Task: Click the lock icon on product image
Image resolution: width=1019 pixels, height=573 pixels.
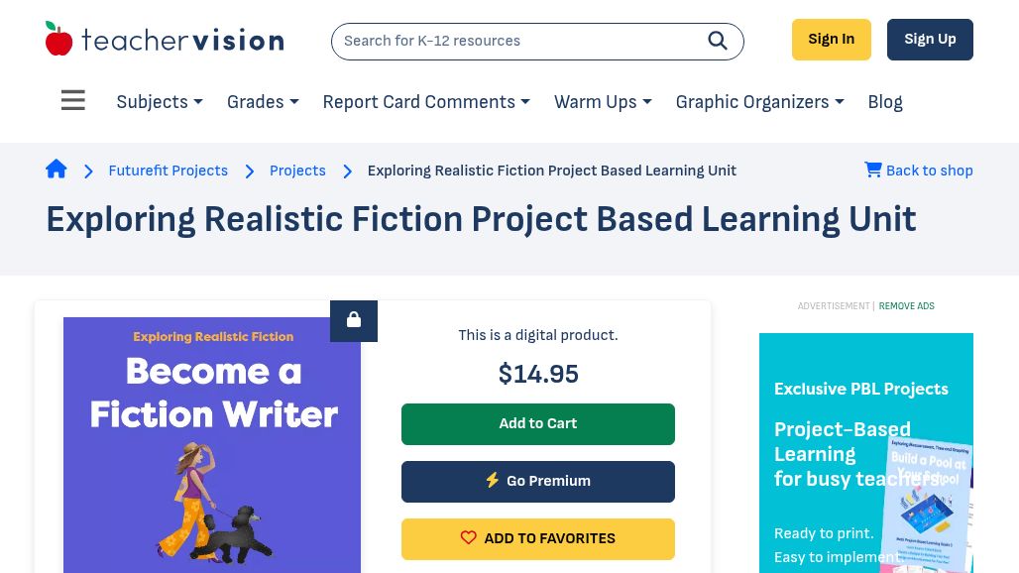Action: (354, 320)
